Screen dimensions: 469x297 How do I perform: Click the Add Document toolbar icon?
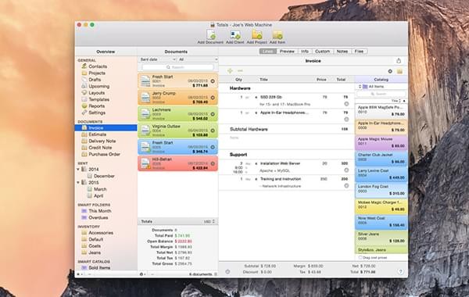point(211,34)
